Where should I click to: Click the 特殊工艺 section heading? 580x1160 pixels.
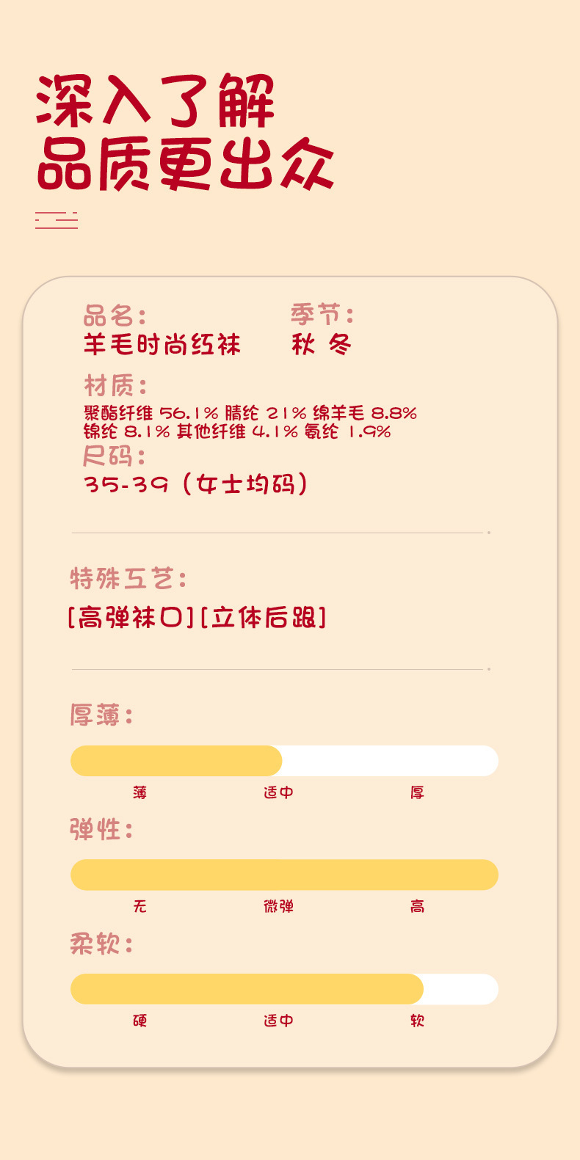click(128, 579)
